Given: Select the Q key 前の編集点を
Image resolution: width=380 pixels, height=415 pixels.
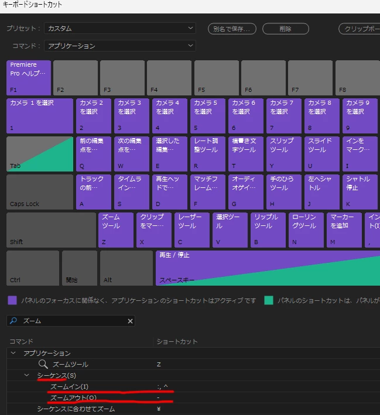Looking at the screenshot, I should pyautogui.click(x=94, y=154).
